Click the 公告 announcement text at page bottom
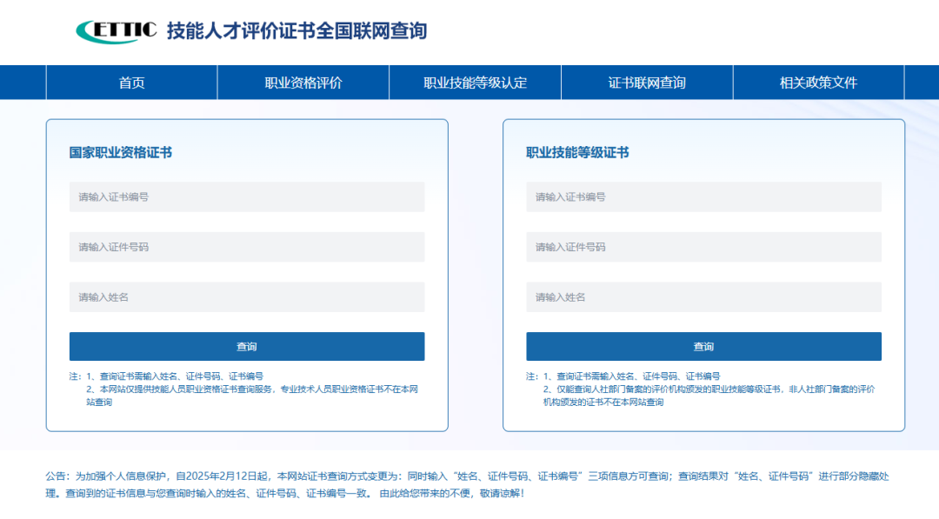 (468, 484)
